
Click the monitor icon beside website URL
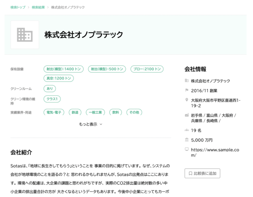(x=187, y=149)
